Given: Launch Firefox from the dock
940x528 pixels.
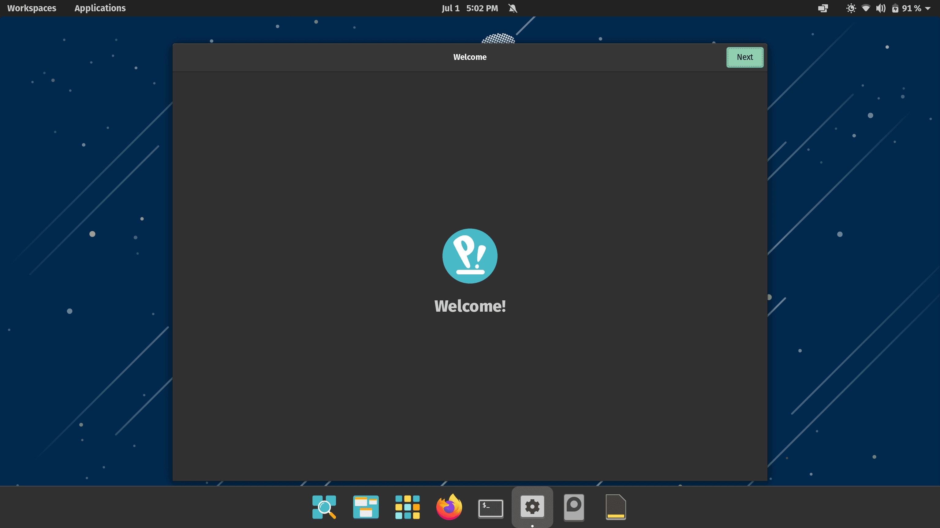Looking at the screenshot, I should 449,507.
